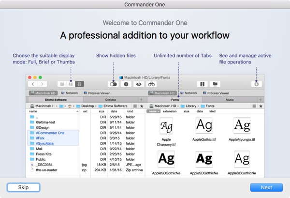
Task: Click the 'Zip archive' kind cell
Action: tap(134, 170)
